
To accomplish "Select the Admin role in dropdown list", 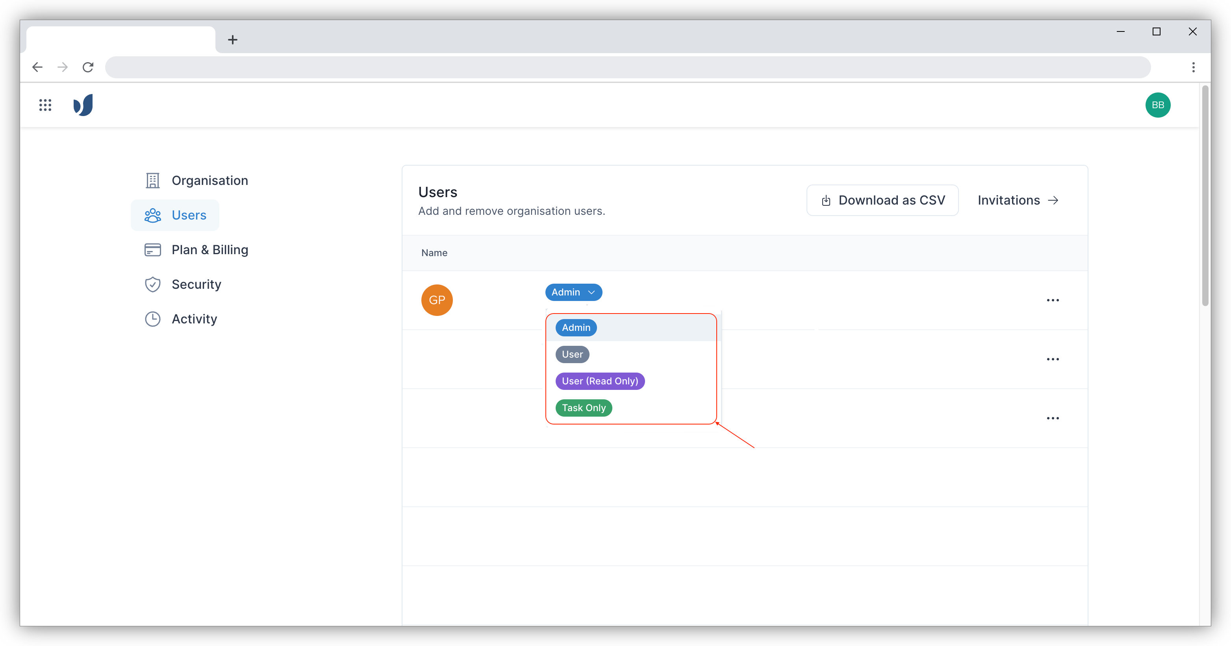I will [x=576, y=328].
